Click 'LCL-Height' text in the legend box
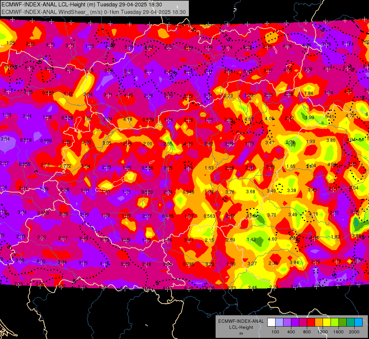The image size is (369, 339). click(241, 327)
